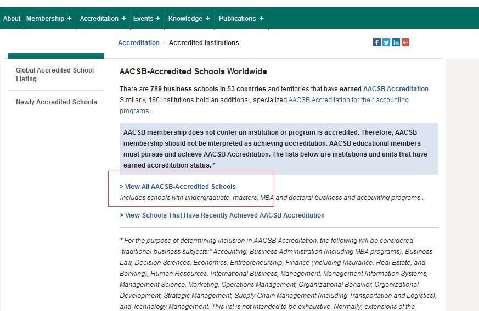Open Global Accredited School Listing sidebar link
Screen dimensions: 479x311
coord(55,75)
